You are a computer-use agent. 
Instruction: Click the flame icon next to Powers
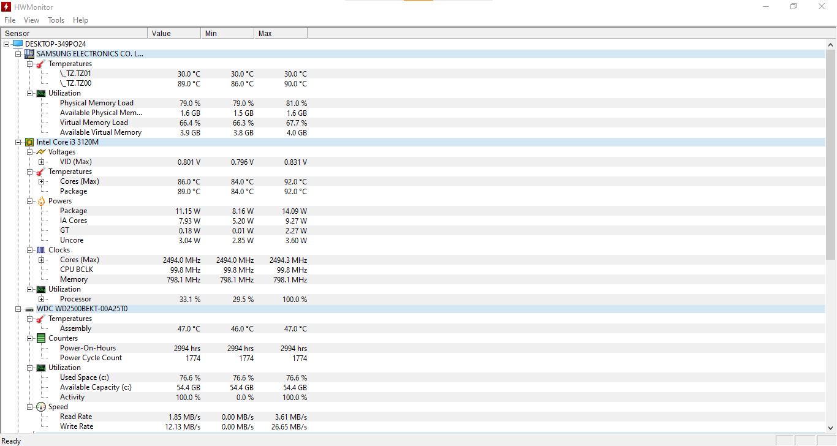(x=40, y=201)
